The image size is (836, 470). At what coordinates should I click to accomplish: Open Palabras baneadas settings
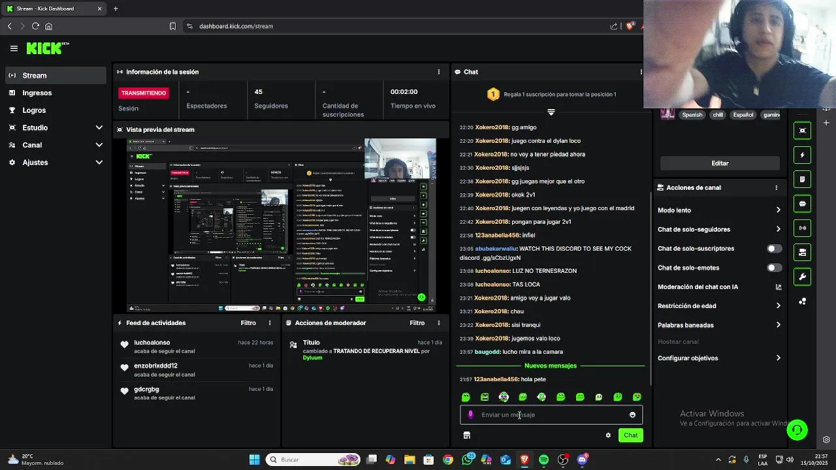click(x=719, y=325)
